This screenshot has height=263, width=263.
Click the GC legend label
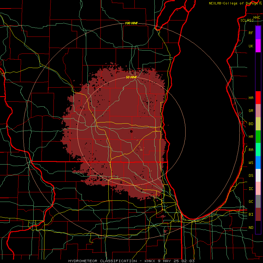click(x=251, y=201)
